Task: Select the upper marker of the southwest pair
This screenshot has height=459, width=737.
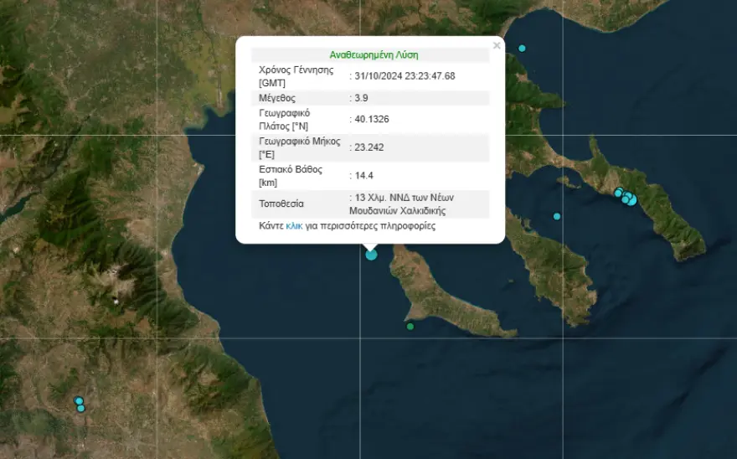Action: (x=78, y=400)
